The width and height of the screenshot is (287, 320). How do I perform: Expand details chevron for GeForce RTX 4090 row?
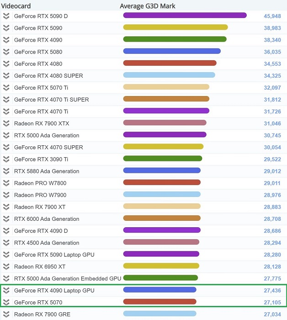click(x=6, y=40)
